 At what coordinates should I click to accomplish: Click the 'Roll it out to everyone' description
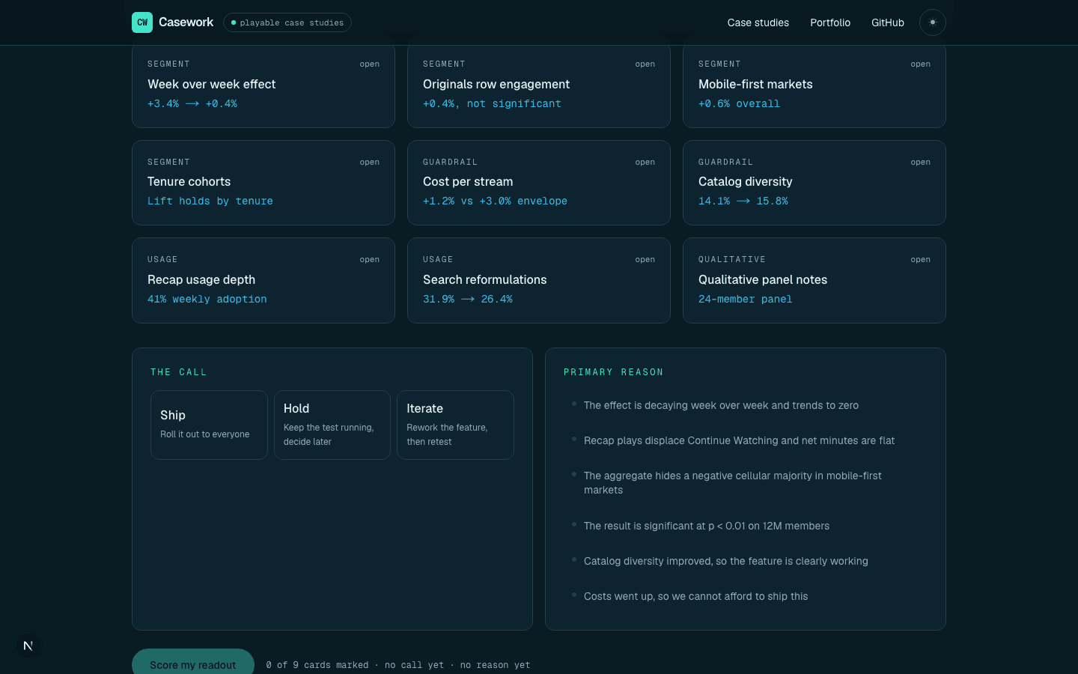[x=205, y=434]
